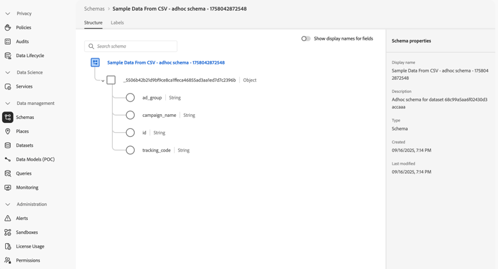Open Data Models (POC) icon
This screenshot has height=269, width=498.
(x=7, y=159)
